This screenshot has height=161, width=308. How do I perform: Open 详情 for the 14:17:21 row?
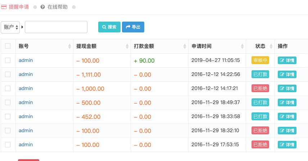tap(287, 89)
